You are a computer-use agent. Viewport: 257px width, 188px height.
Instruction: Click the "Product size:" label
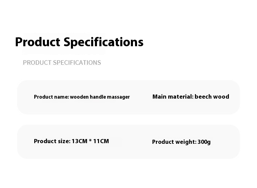coord(52,141)
